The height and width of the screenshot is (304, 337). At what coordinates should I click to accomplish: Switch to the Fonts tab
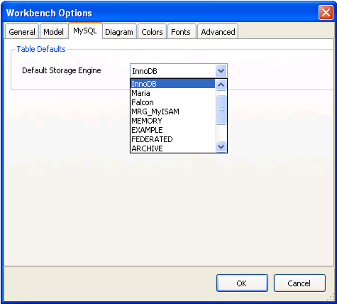tap(181, 32)
